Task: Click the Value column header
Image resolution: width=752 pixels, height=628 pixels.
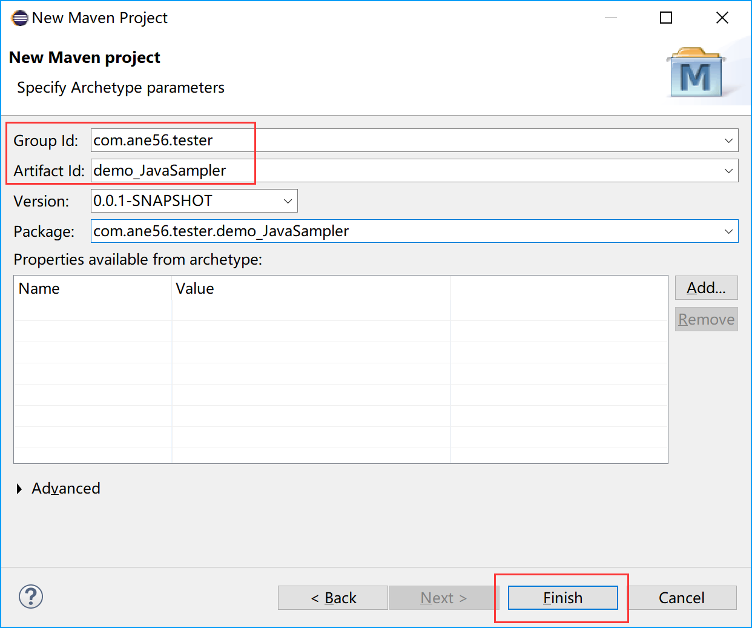Action: (311, 288)
